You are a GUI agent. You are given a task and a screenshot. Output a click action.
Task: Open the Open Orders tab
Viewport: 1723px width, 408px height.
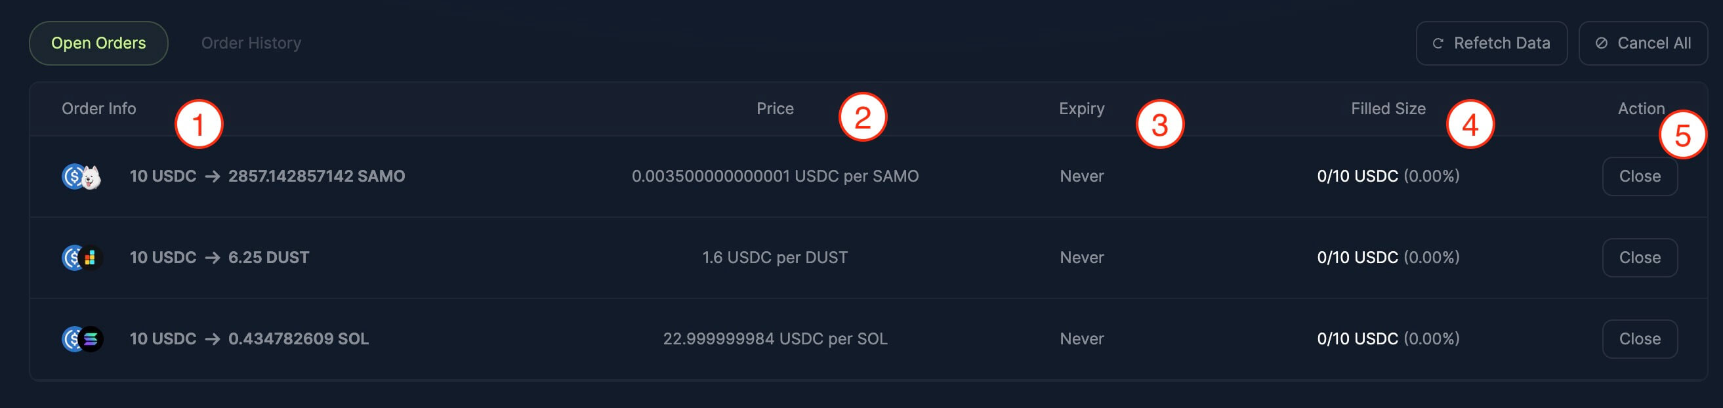coord(98,43)
